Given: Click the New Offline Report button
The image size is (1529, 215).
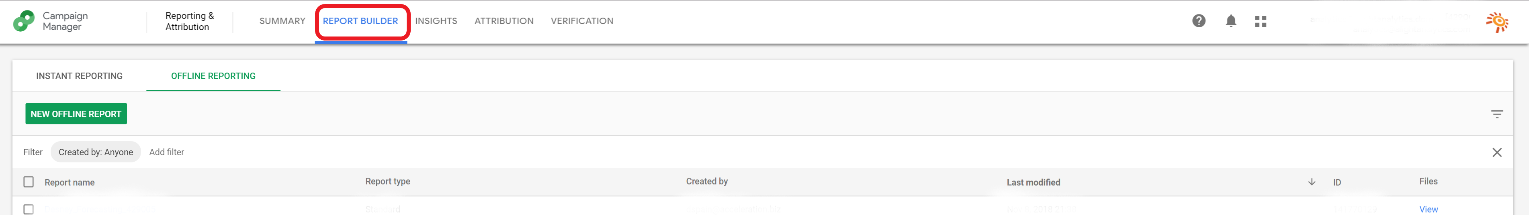Looking at the screenshot, I should point(76,114).
